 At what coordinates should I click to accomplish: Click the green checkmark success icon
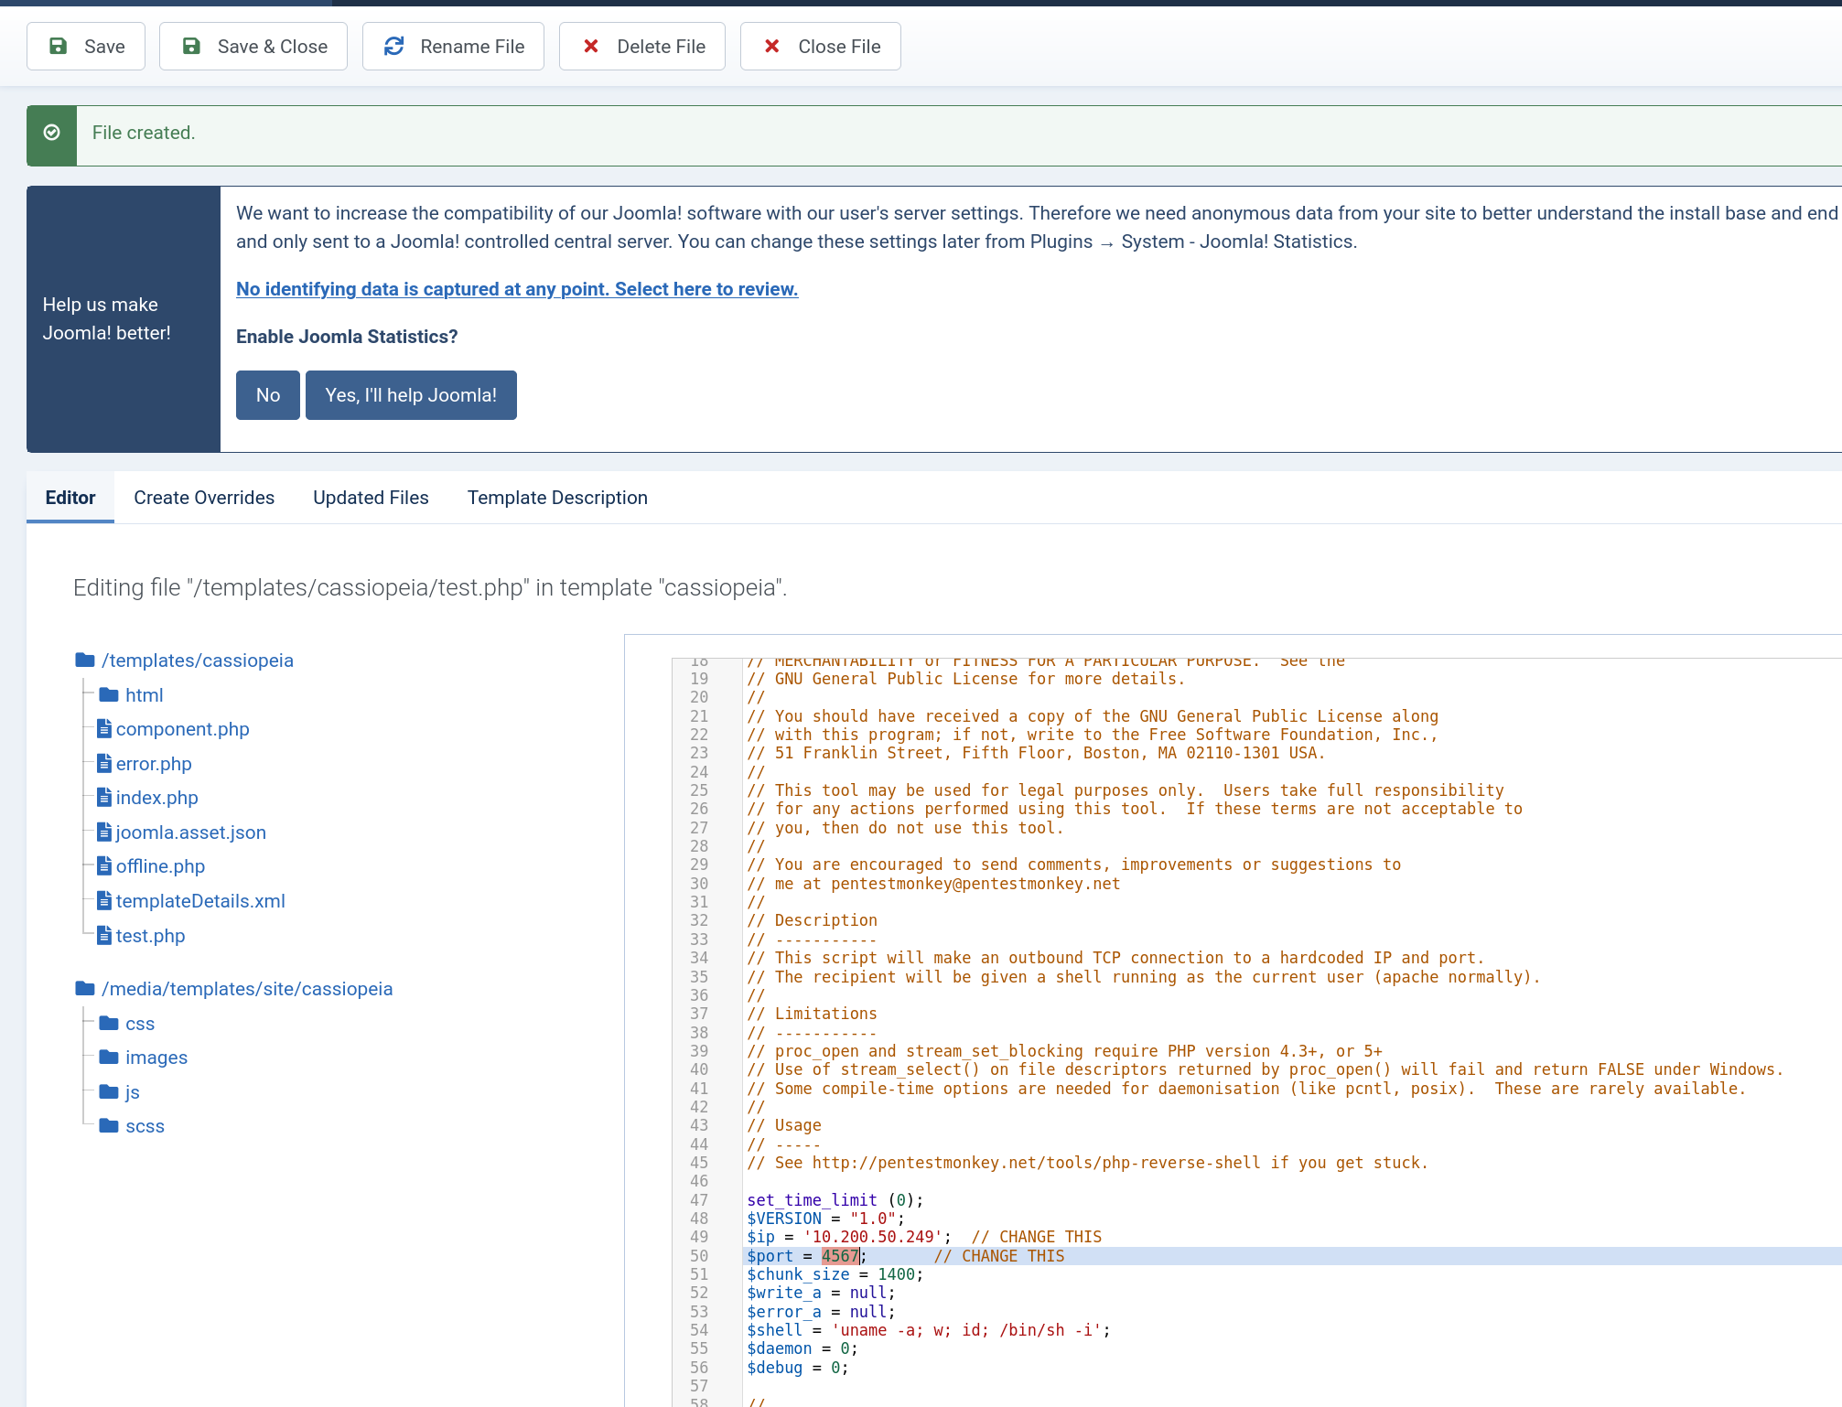pos(52,133)
